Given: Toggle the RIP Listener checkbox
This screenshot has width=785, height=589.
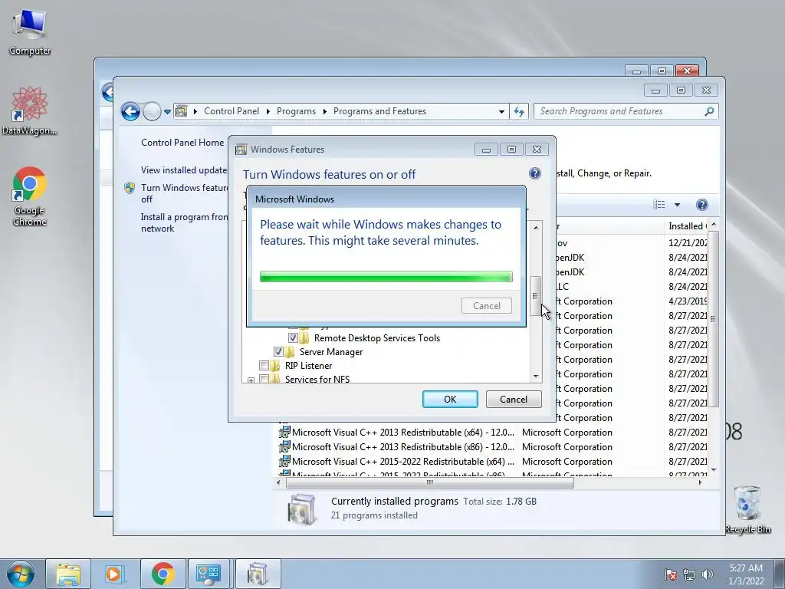Looking at the screenshot, I should 264,366.
